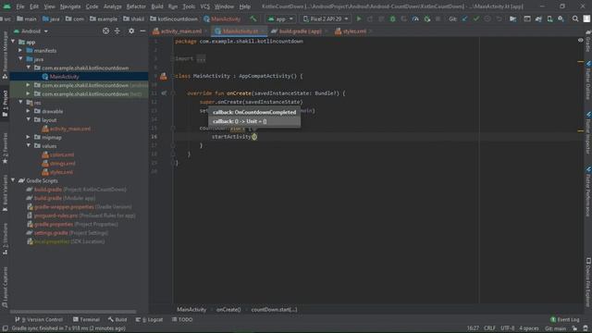592x333 pixels.
Task: Open the Event Log
Action: click(565, 319)
